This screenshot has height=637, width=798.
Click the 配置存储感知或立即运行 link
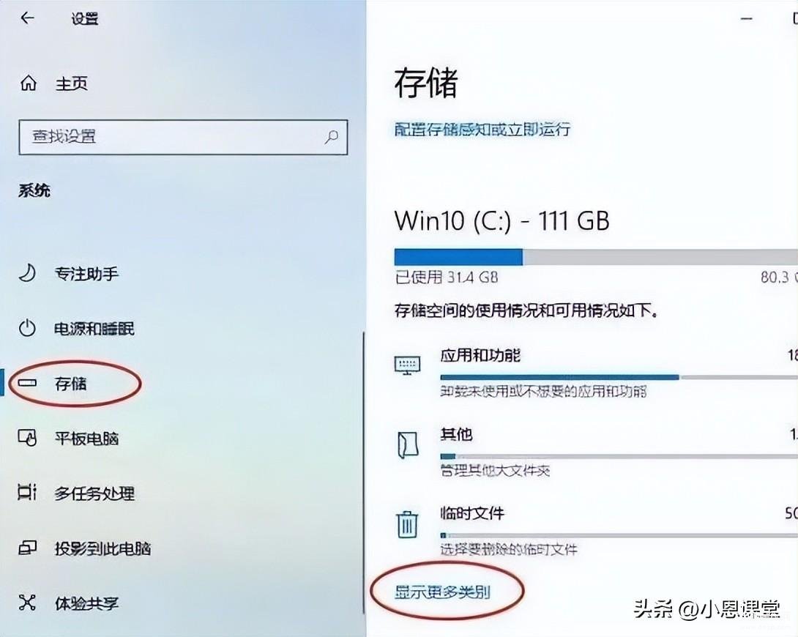click(x=482, y=130)
